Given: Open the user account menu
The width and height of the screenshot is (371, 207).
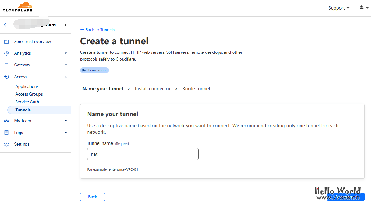Looking at the screenshot, I should click(x=364, y=7).
